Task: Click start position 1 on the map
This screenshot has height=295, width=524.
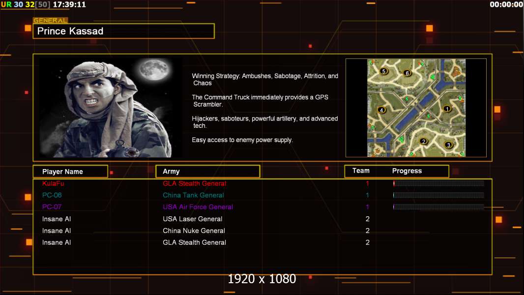Action: coord(447,109)
